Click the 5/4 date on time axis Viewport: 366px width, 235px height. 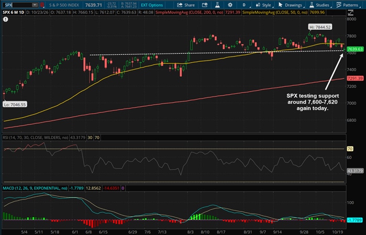[24, 232]
